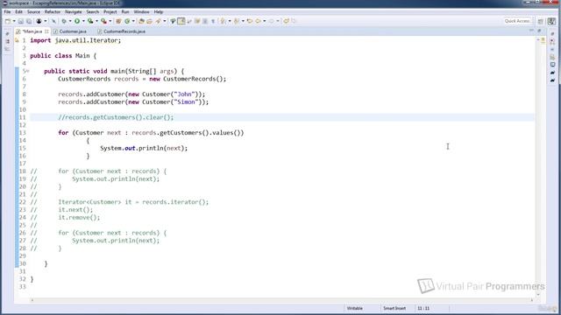Click the Previous Annotation arrow icon
This screenshot has width=561, height=315.
(236, 21)
